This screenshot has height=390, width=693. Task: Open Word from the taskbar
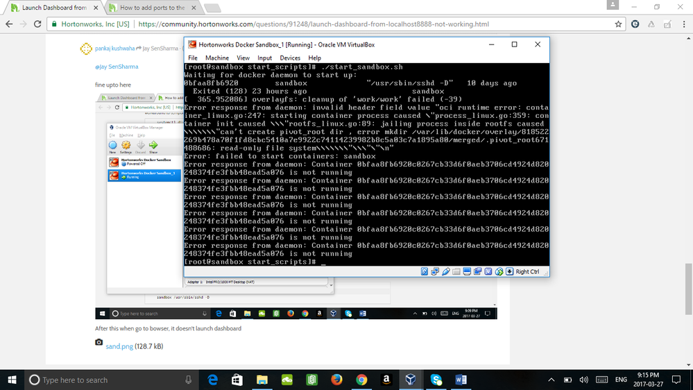[461, 380]
